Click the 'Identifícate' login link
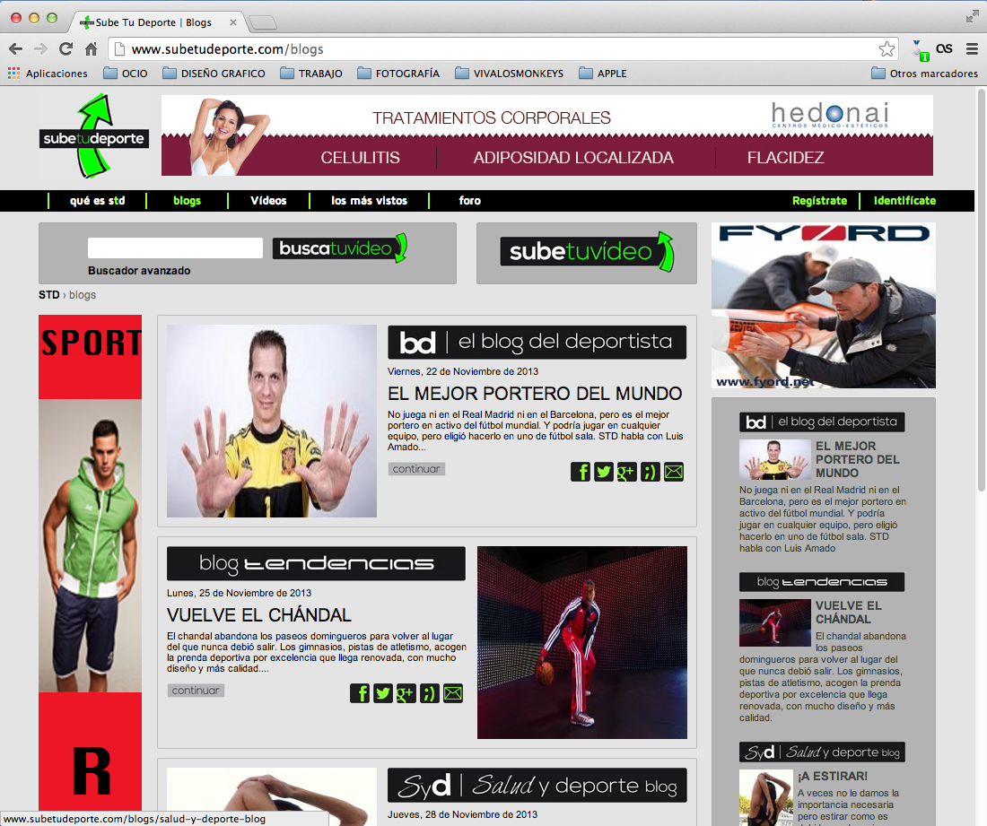Viewport: 987px width, 826px height. (904, 201)
